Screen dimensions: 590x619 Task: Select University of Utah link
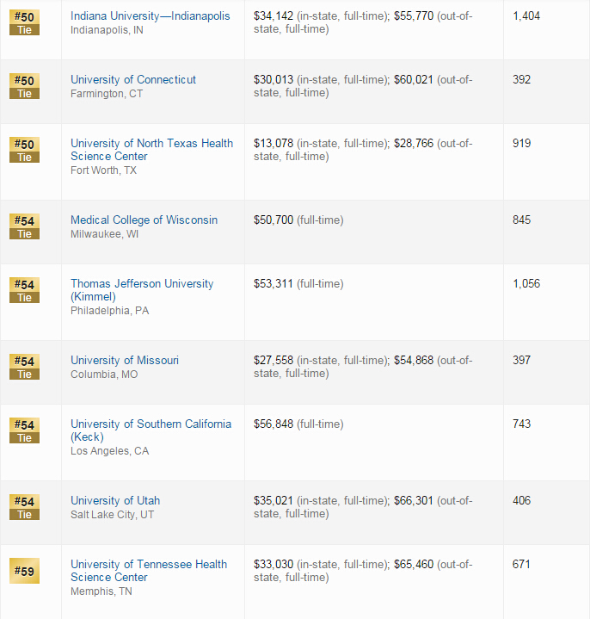tap(115, 501)
